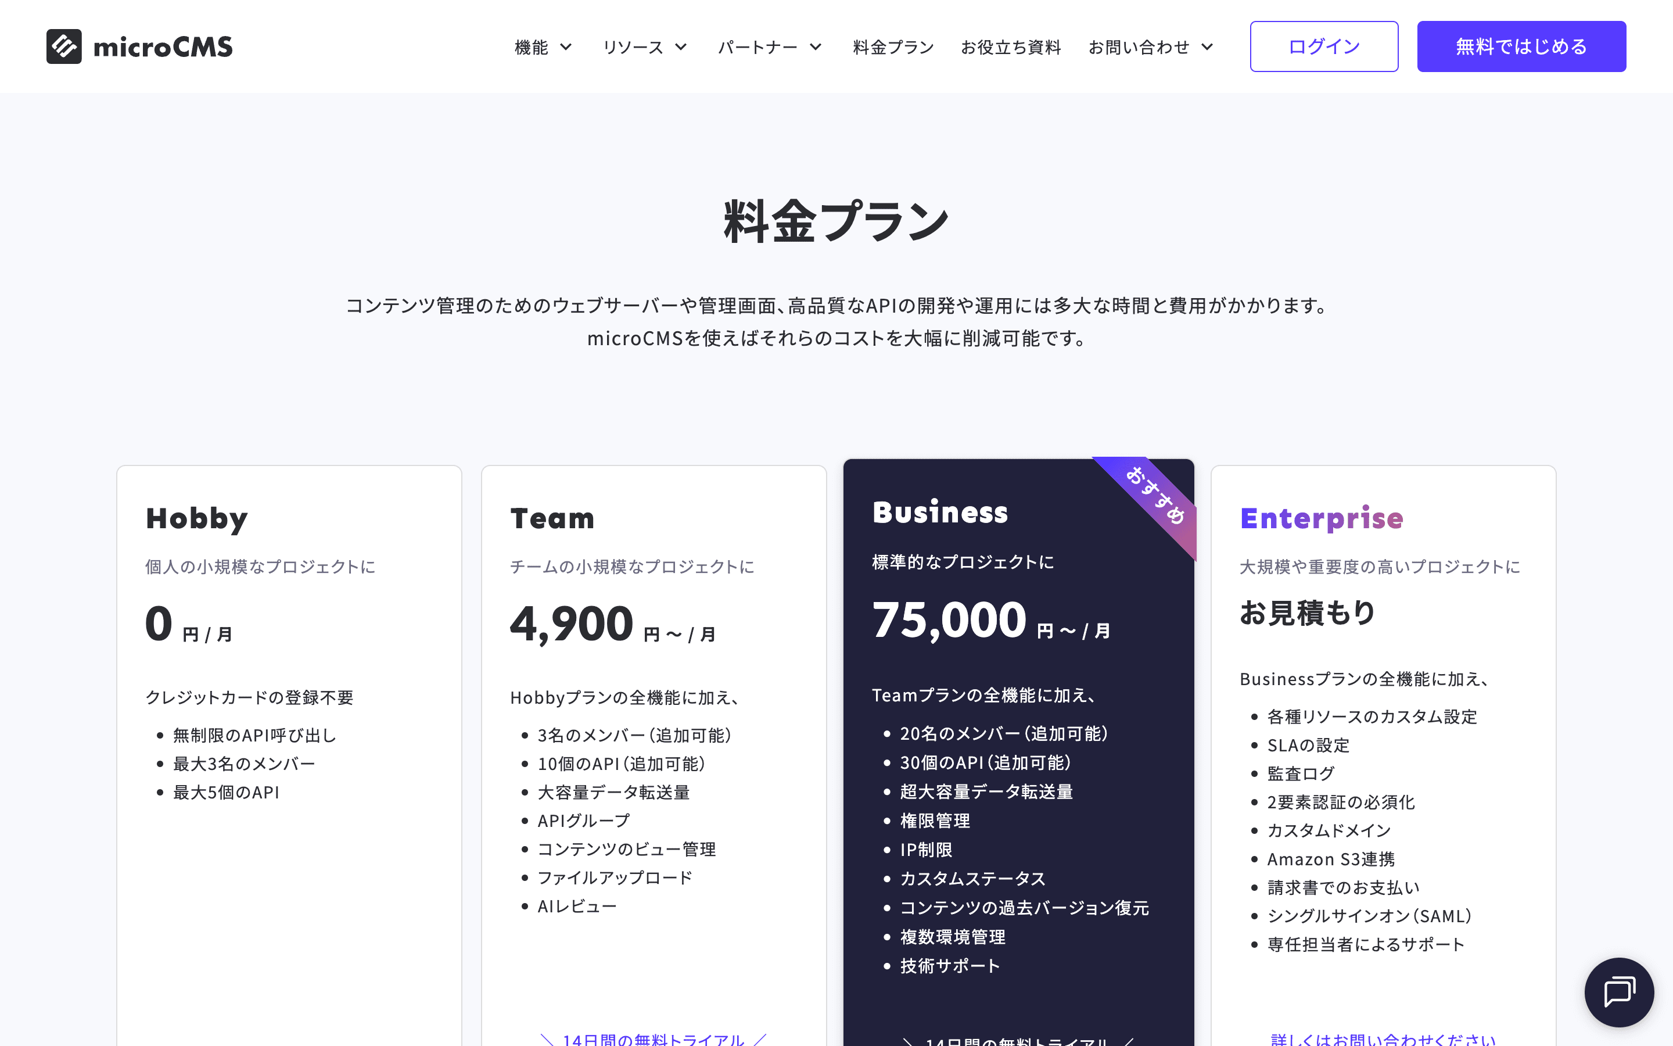The height and width of the screenshot is (1046, 1673).
Task: Click the microCMS wordmark text
Action: point(163,47)
